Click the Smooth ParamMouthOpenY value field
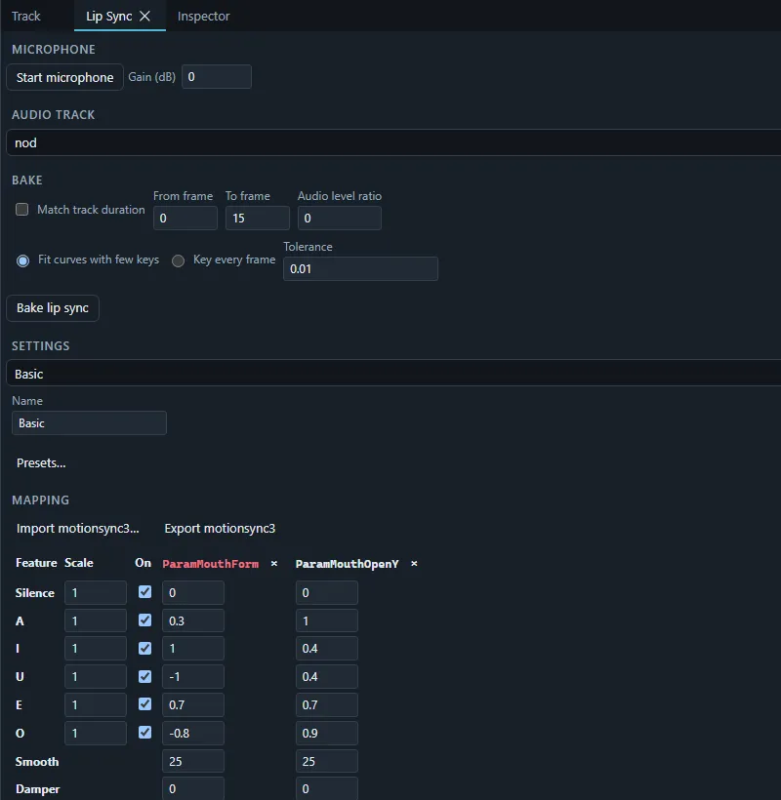Screen dimensions: 781x800 tap(327, 761)
